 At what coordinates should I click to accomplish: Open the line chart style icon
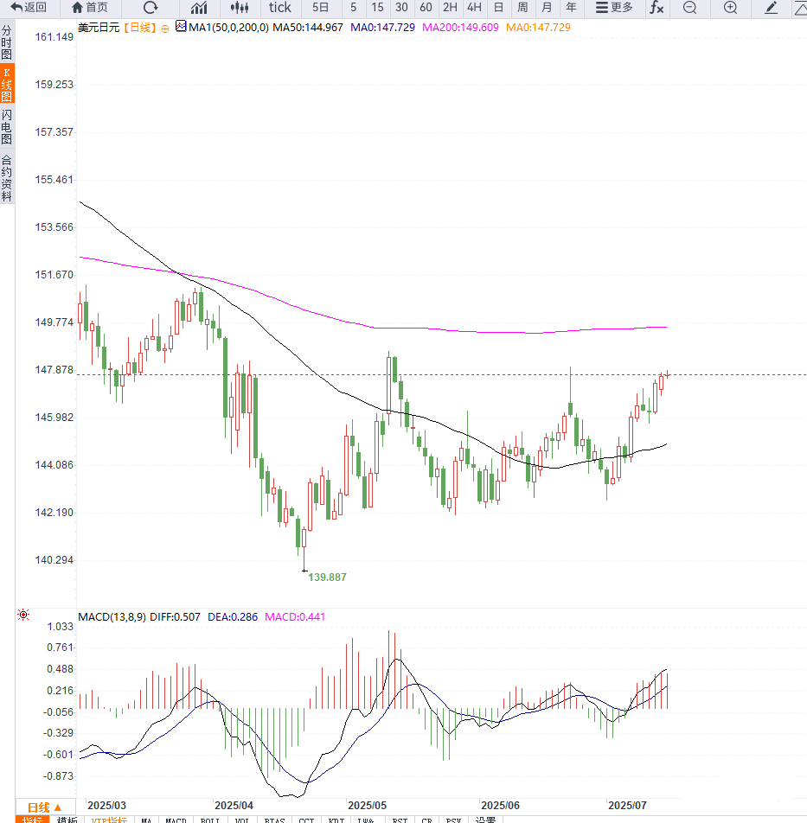199,7
